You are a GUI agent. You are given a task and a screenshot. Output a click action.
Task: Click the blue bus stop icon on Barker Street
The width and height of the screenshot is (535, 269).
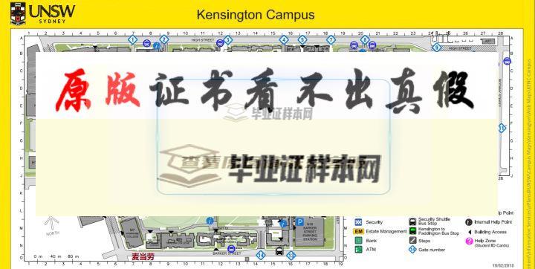[x=231, y=249]
